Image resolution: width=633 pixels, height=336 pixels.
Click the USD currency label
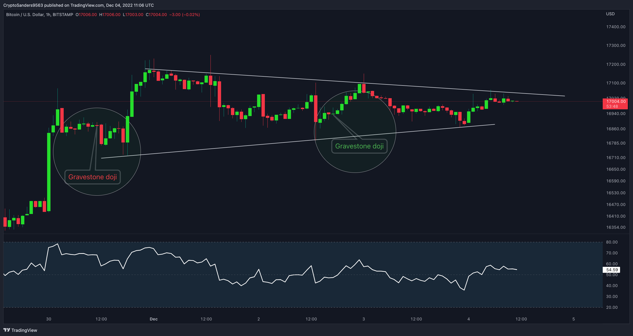[x=610, y=14]
